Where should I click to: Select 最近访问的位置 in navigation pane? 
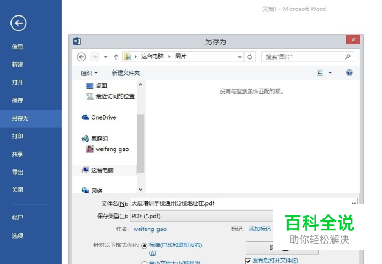(115, 96)
